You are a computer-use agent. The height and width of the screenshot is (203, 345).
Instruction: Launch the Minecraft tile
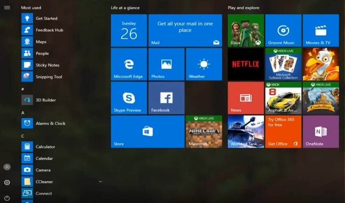(x=204, y=132)
